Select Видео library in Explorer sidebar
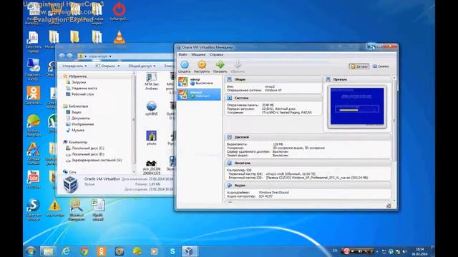 pyautogui.click(x=76, y=112)
